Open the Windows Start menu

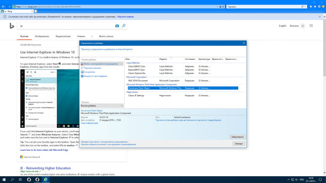click(x=4, y=179)
